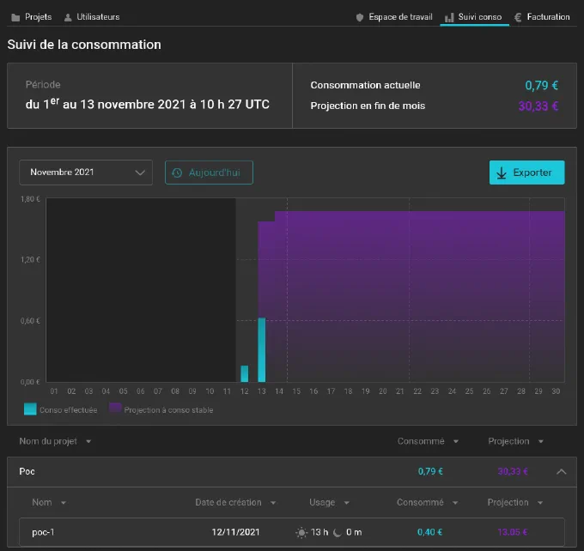The image size is (584, 551).
Task: Click the 12/11/2021 creation date cell
Action: pyautogui.click(x=235, y=532)
